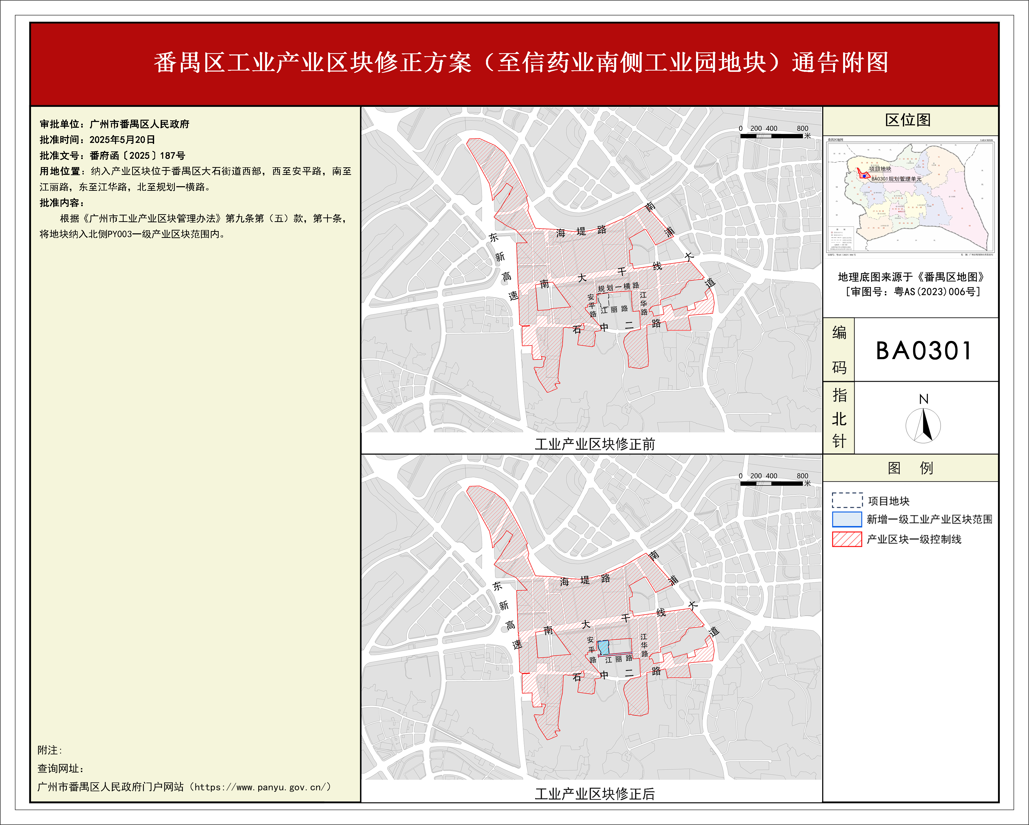Viewport: 1029px width, 825px height.
Task: Click the scale bar in lower map
Action: coord(771,483)
